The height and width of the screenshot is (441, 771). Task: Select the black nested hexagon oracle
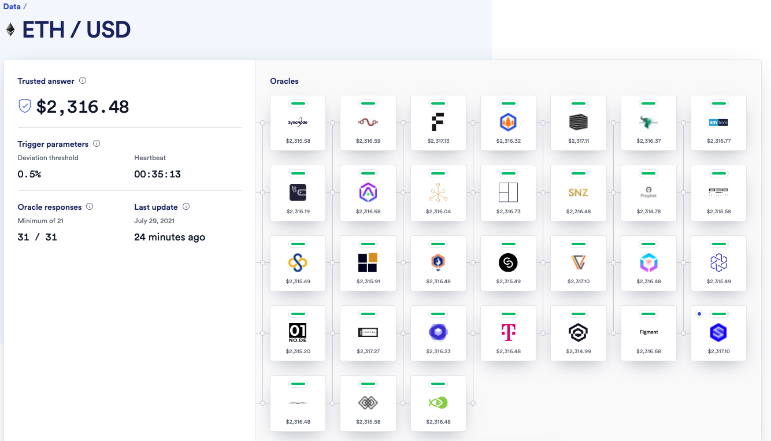pos(579,333)
